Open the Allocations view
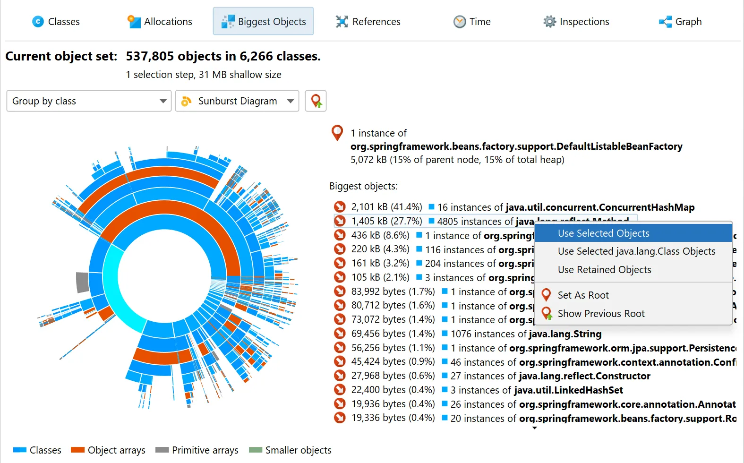 [160, 22]
